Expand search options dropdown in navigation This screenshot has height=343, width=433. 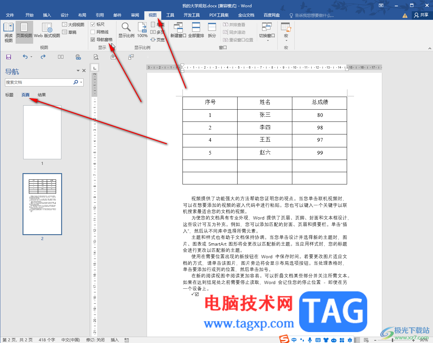click(81, 82)
